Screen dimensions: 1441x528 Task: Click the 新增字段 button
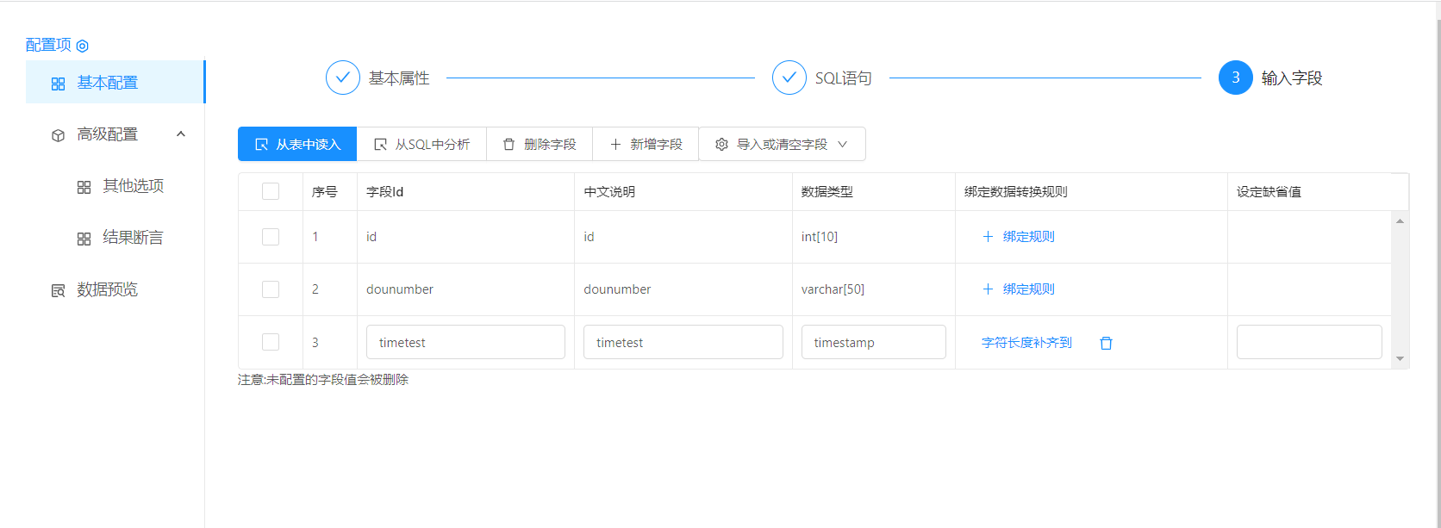point(646,145)
